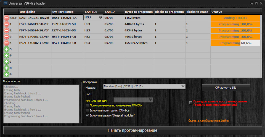The height and width of the screenshot is (137, 265).
Task: Click Programming 100,0% bar for HS7T-14G081-CB
Action: click(235, 37)
